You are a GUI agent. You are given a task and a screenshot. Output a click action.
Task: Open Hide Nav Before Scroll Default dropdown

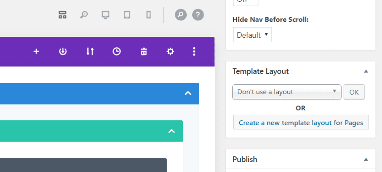252,35
